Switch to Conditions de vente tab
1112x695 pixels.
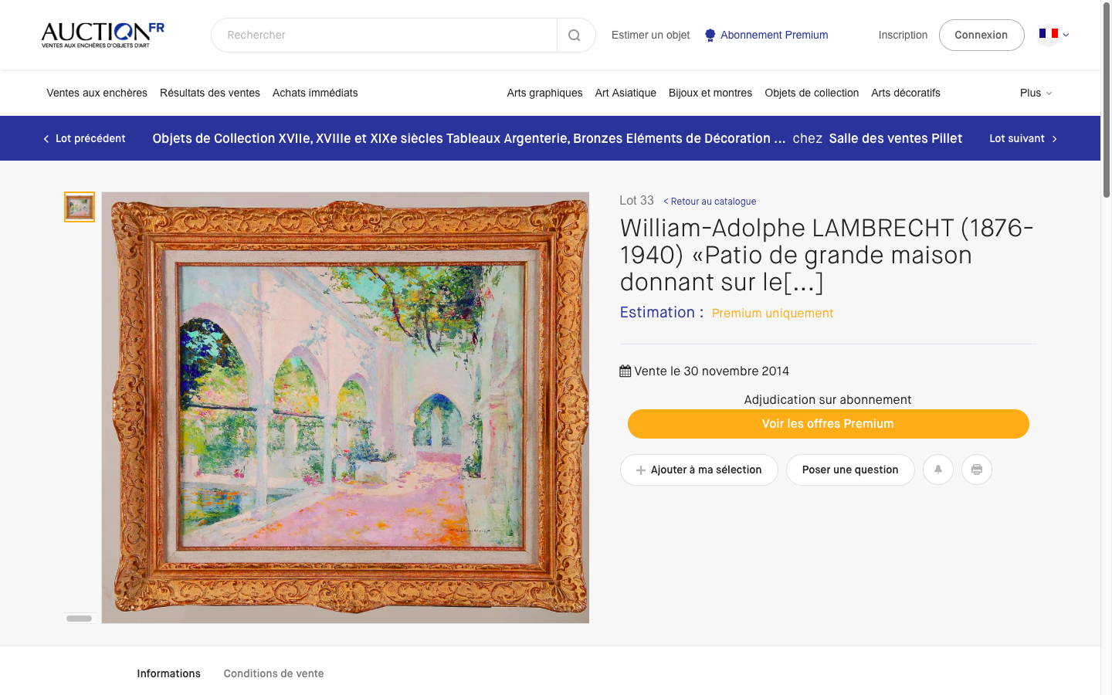coord(273,673)
